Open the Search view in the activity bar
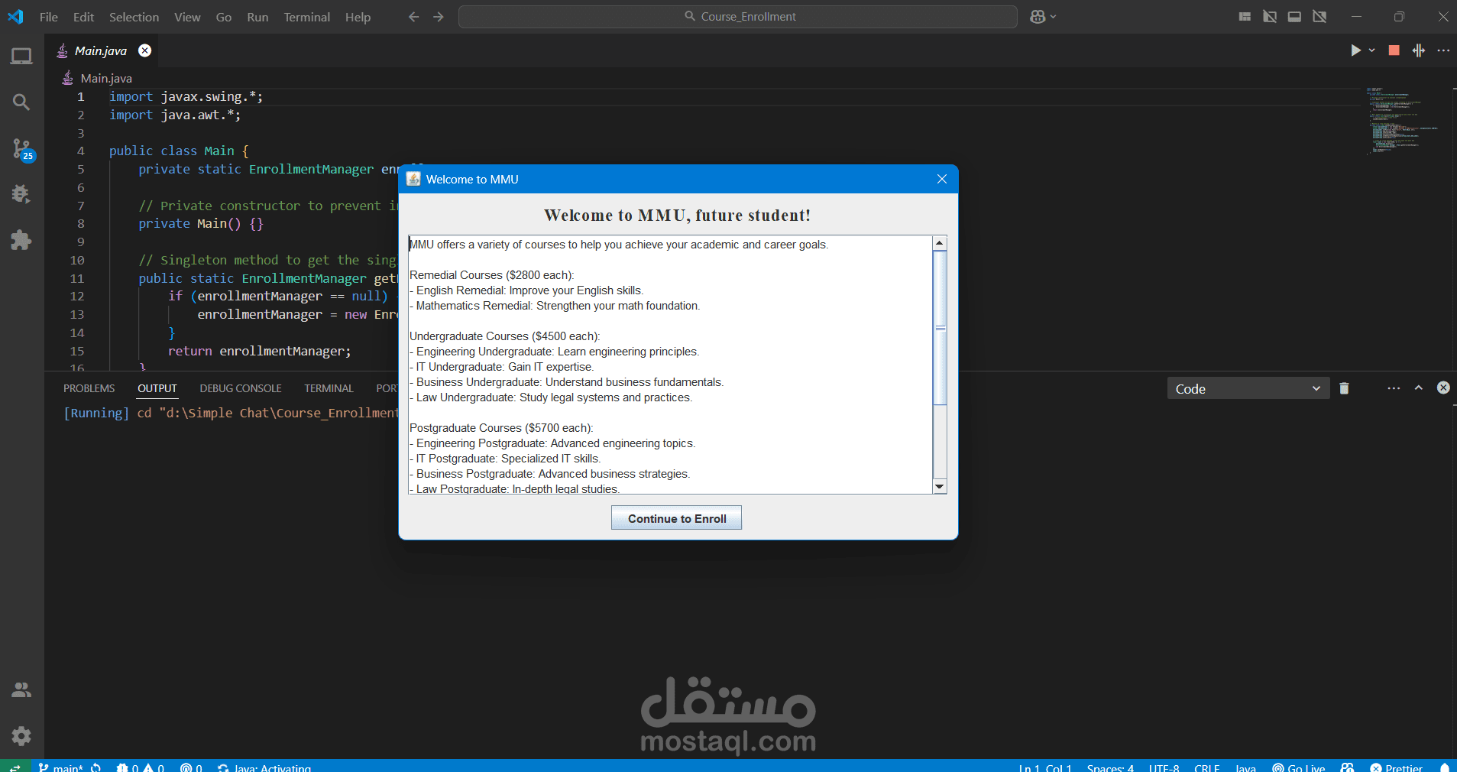 [x=21, y=102]
